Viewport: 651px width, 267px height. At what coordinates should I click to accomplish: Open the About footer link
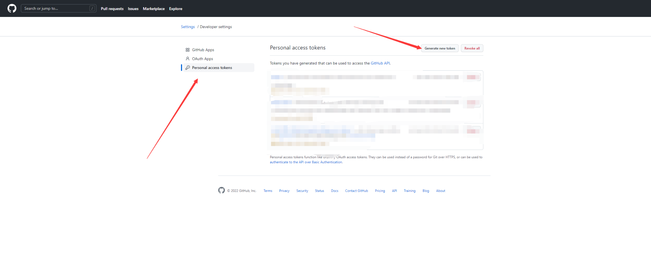[x=441, y=191]
